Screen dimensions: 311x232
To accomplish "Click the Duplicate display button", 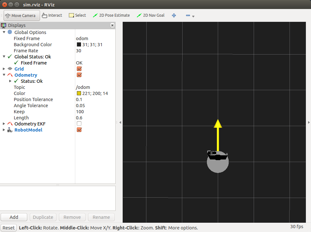I will [x=43, y=217].
